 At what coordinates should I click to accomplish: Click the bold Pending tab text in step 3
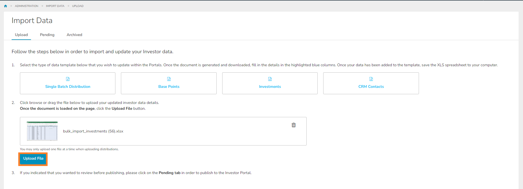tap(170, 173)
